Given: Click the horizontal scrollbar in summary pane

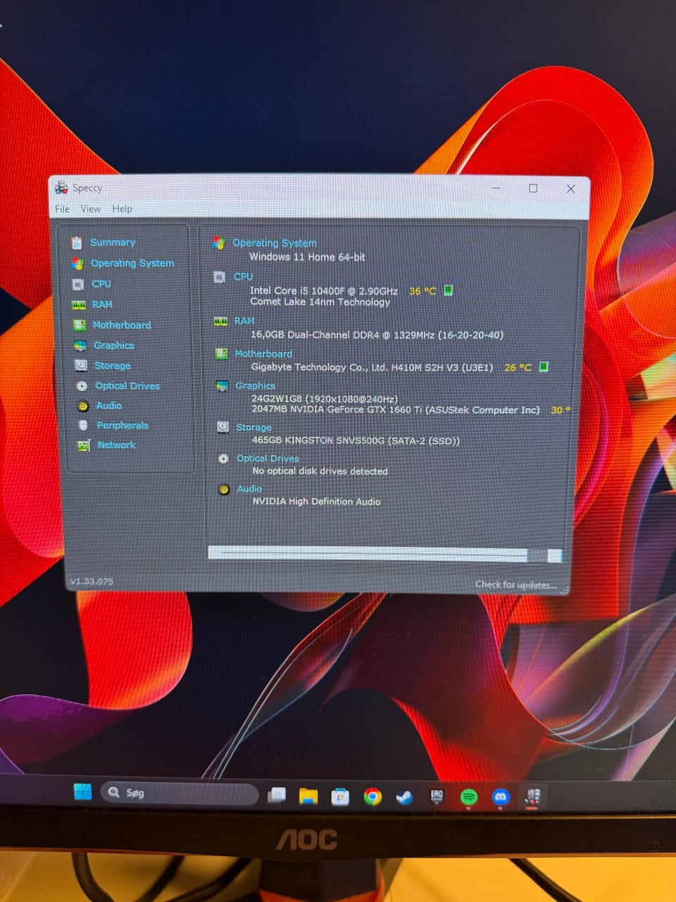Looking at the screenshot, I should (384, 555).
